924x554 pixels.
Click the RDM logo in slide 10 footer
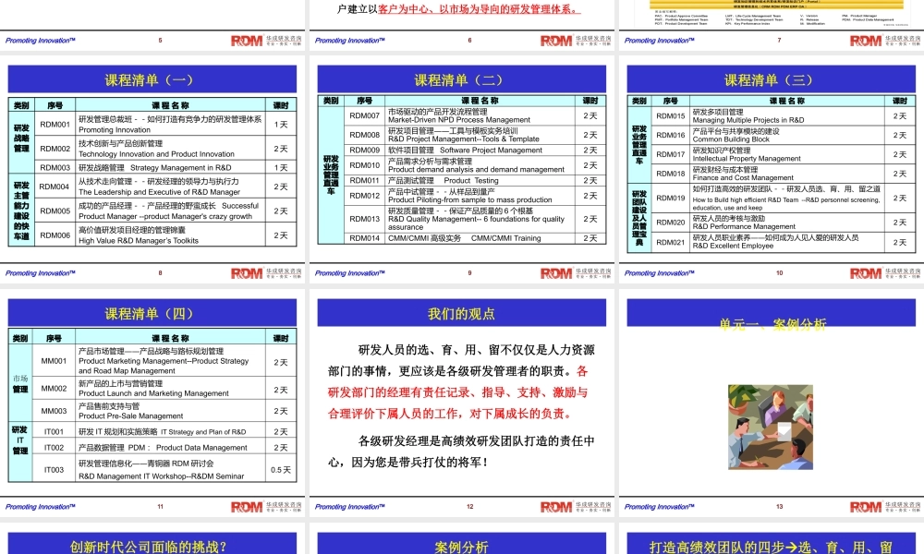866,273
